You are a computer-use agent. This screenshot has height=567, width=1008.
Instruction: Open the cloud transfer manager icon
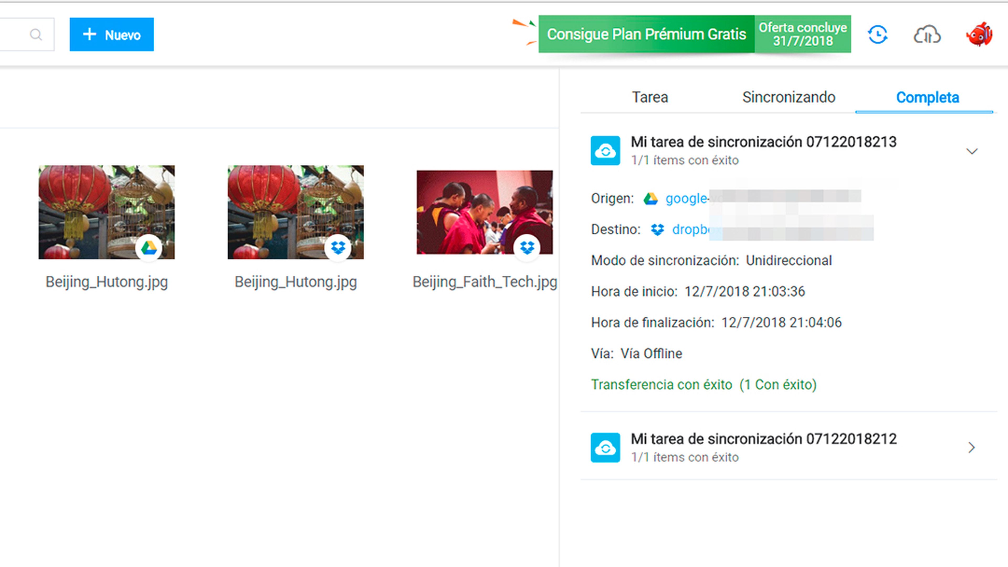point(927,35)
